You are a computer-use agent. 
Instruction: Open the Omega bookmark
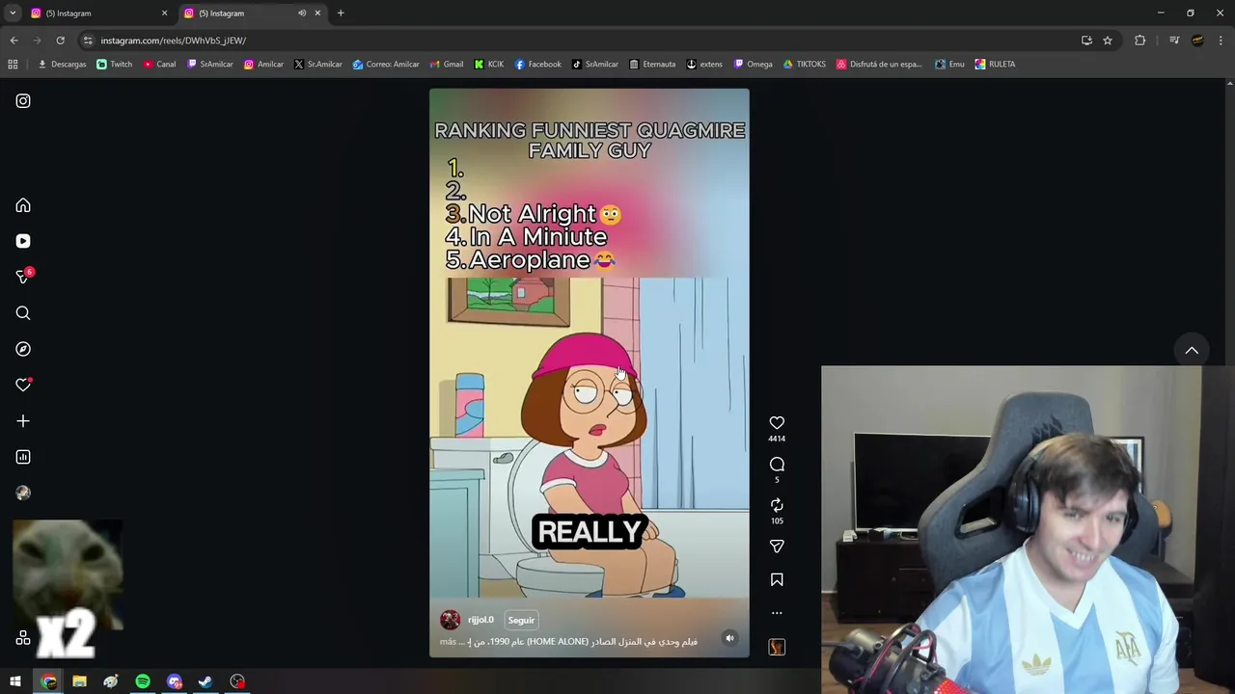click(x=753, y=65)
